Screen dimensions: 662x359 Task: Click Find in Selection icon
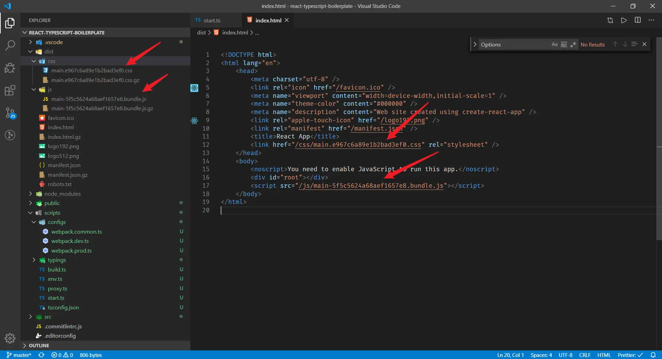click(634, 44)
